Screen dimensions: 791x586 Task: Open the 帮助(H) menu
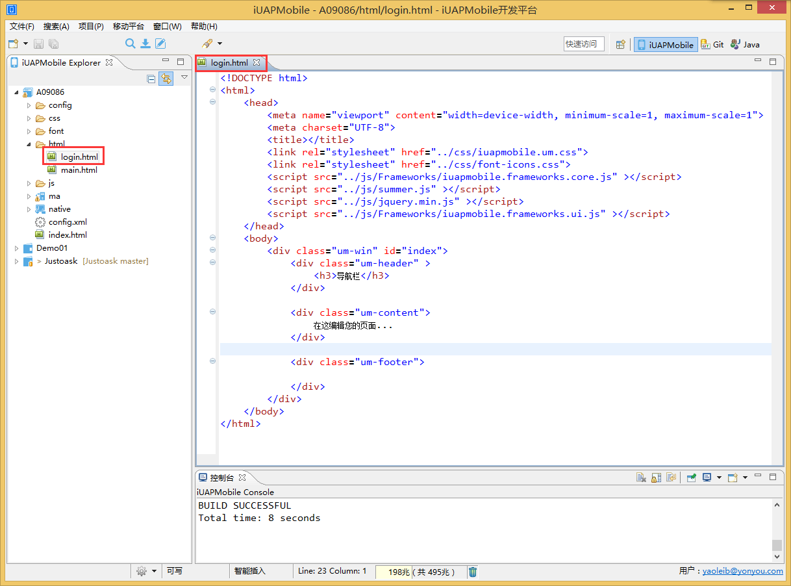pos(204,27)
